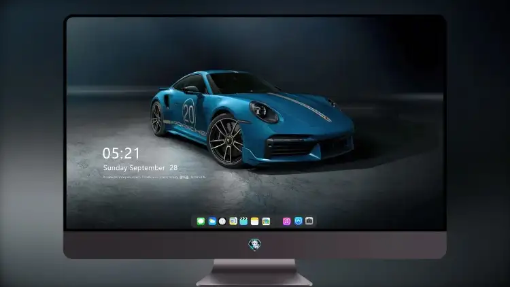Open the yellow-blue document app icon
The width and height of the screenshot is (510, 287).
(233, 221)
